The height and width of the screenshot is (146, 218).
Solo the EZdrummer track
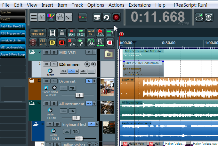pos(54,64)
